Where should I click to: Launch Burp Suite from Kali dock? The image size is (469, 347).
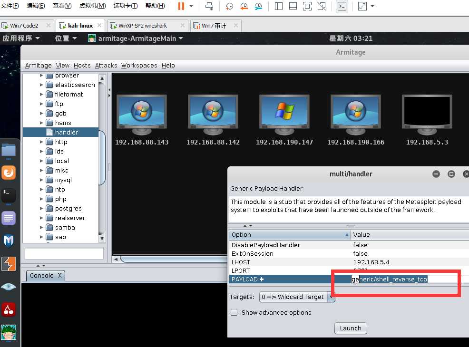pyautogui.click(x=9, y=264)
